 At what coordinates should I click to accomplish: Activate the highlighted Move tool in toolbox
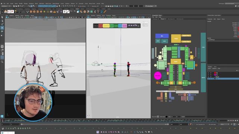point(2,28)
